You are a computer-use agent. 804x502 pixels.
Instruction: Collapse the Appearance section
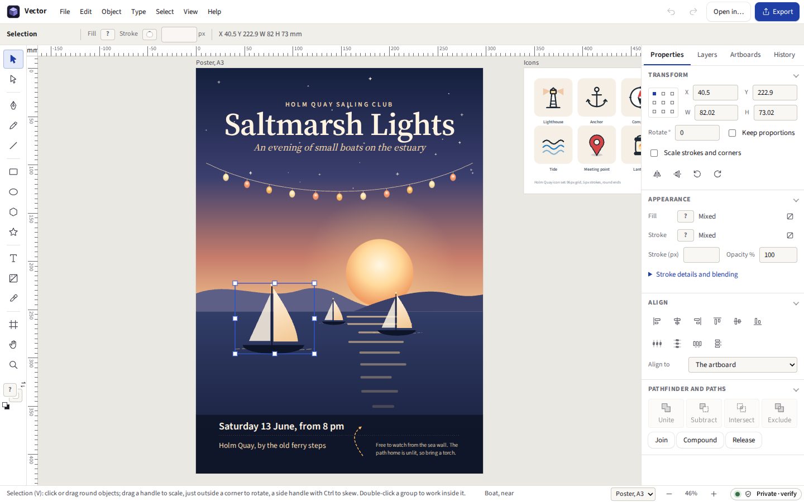pyautogui.click(x=796, y=200)
